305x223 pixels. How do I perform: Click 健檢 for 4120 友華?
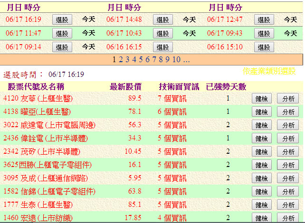[x=262, y=99]
